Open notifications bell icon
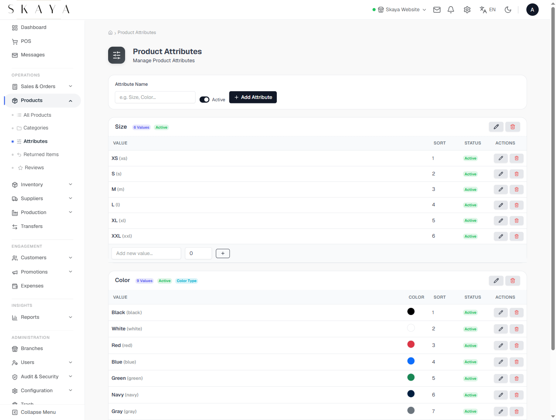The height and width of the screenshot is (420, 556). [451, 10]
